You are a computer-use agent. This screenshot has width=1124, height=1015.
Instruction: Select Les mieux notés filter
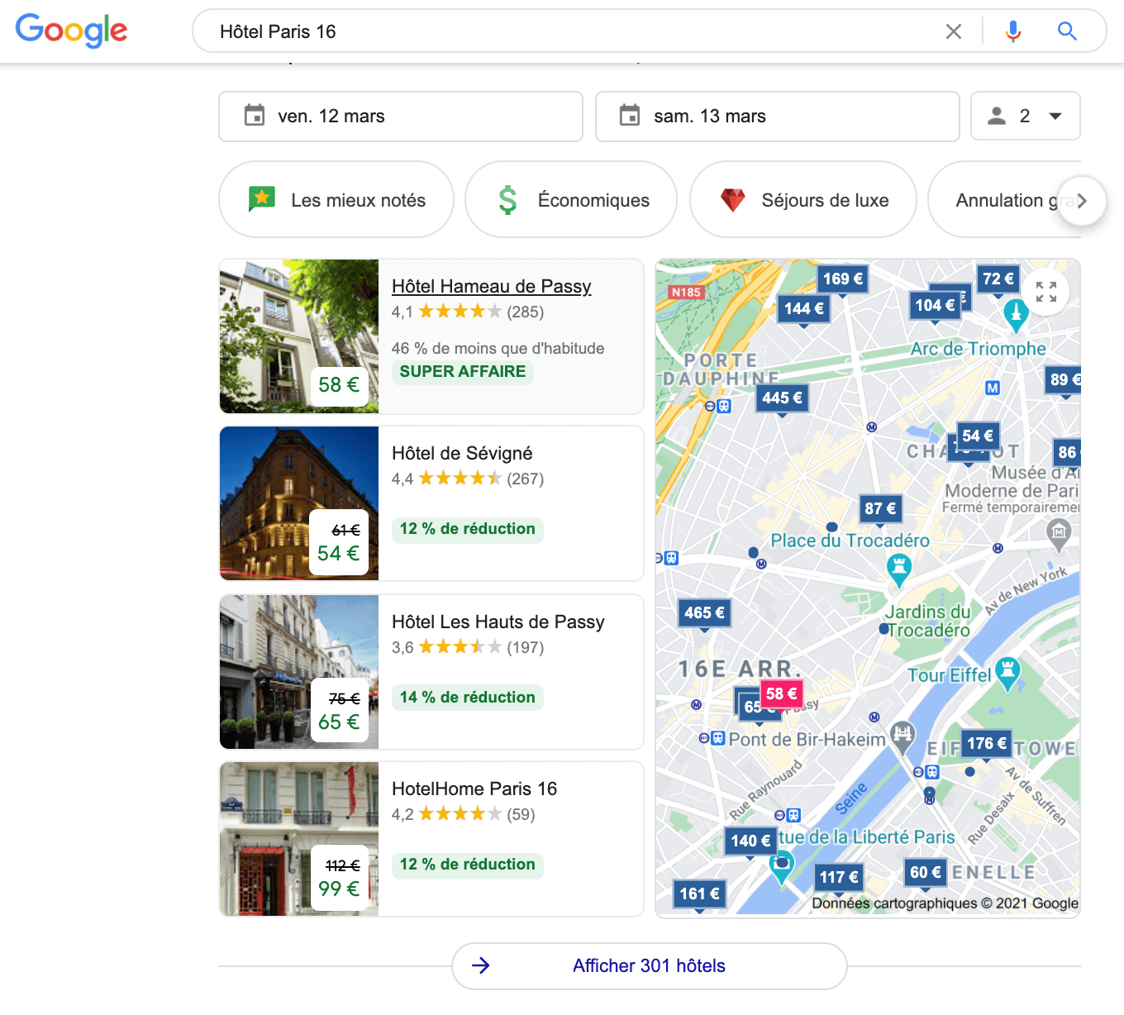pos(336,199)
